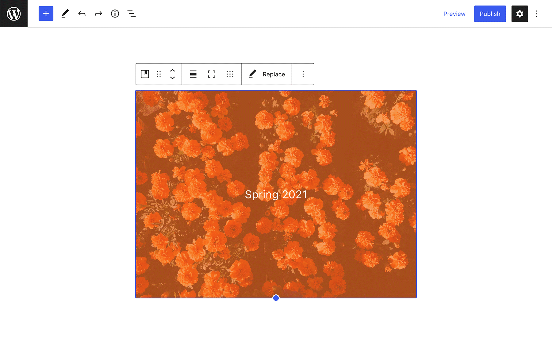The height and width of the screenshot is (345, 552).
Task: Click the Cover block type icon
Action: pyautogui.click(x=145, y=74)
